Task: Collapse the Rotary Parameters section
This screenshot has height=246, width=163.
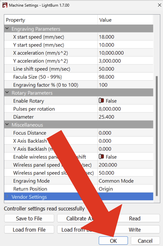Action: 7,92
